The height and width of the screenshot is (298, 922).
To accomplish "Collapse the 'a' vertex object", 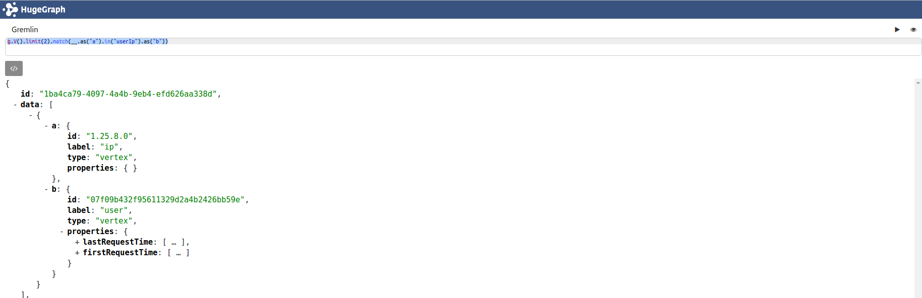I will coord(46,126).
